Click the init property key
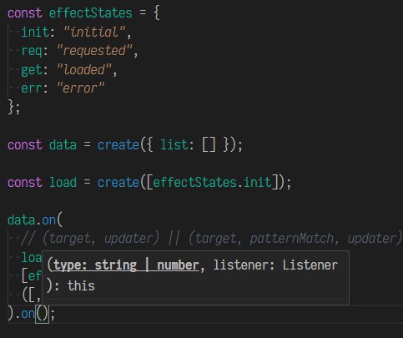The width and height of the screenshot is (403, 338). click(35, 32)
